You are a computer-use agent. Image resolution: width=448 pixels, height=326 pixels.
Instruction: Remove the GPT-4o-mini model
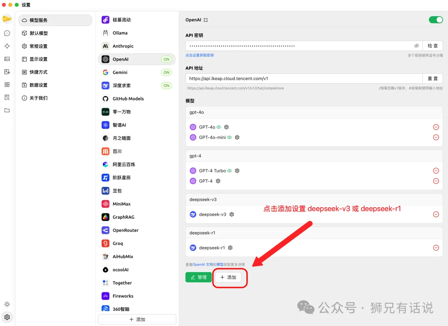point(436,138)
